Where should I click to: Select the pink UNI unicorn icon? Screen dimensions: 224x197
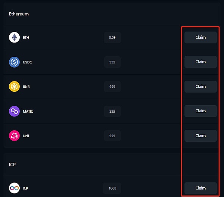(x=14, y=136)
